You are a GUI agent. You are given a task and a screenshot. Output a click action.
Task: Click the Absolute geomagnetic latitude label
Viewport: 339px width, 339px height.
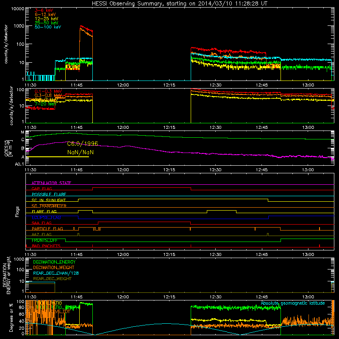(x=293, y=303)
